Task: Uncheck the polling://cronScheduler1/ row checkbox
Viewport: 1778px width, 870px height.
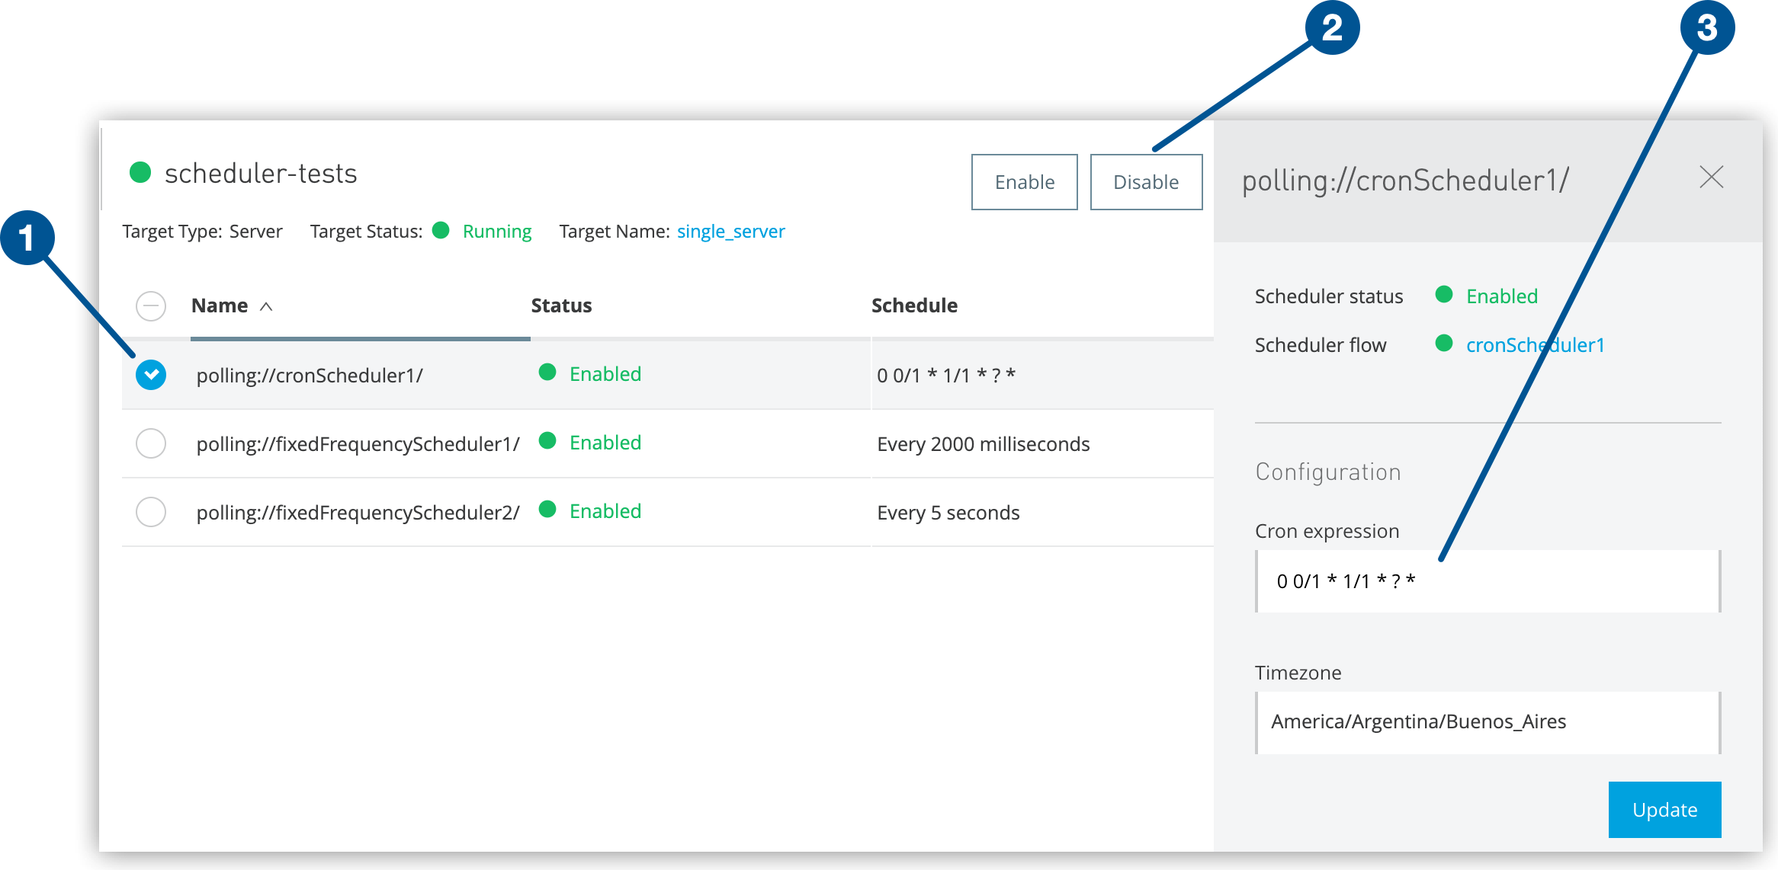Action: 151,375
